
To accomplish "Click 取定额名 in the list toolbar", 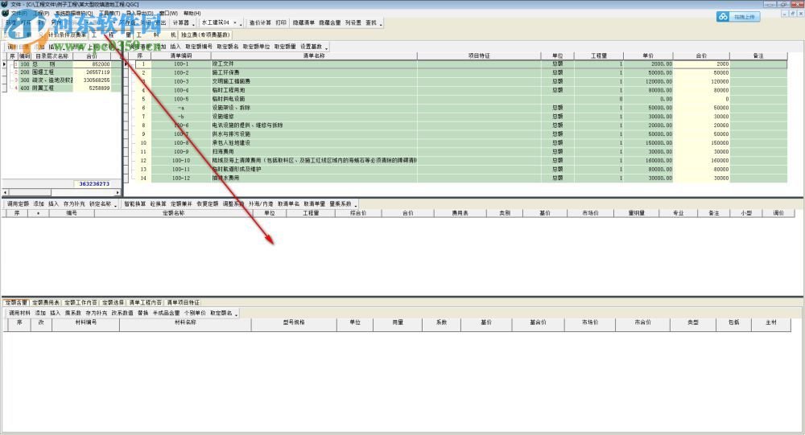I will pyautogui.click(x=228, y=47).
